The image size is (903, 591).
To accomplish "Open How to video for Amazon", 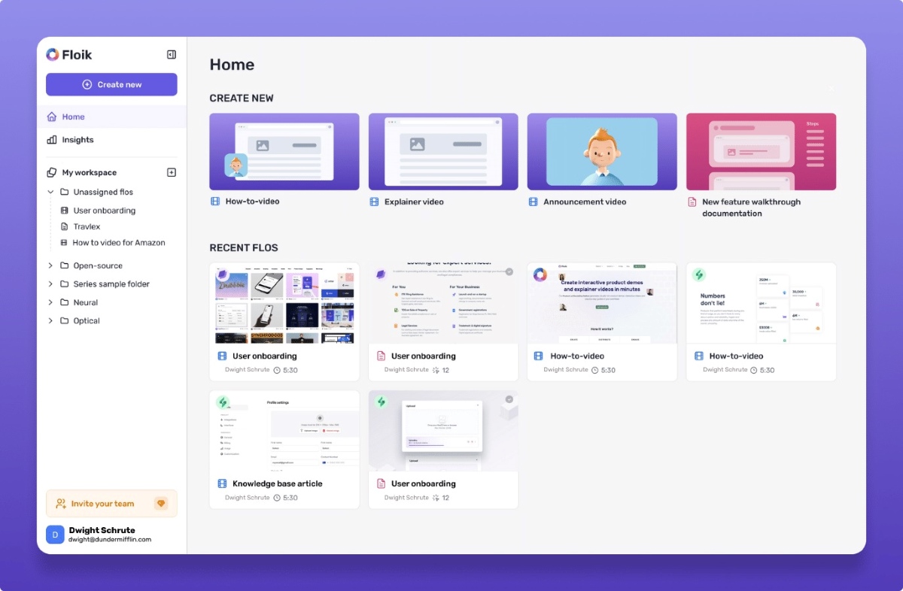I will point(118,243).
